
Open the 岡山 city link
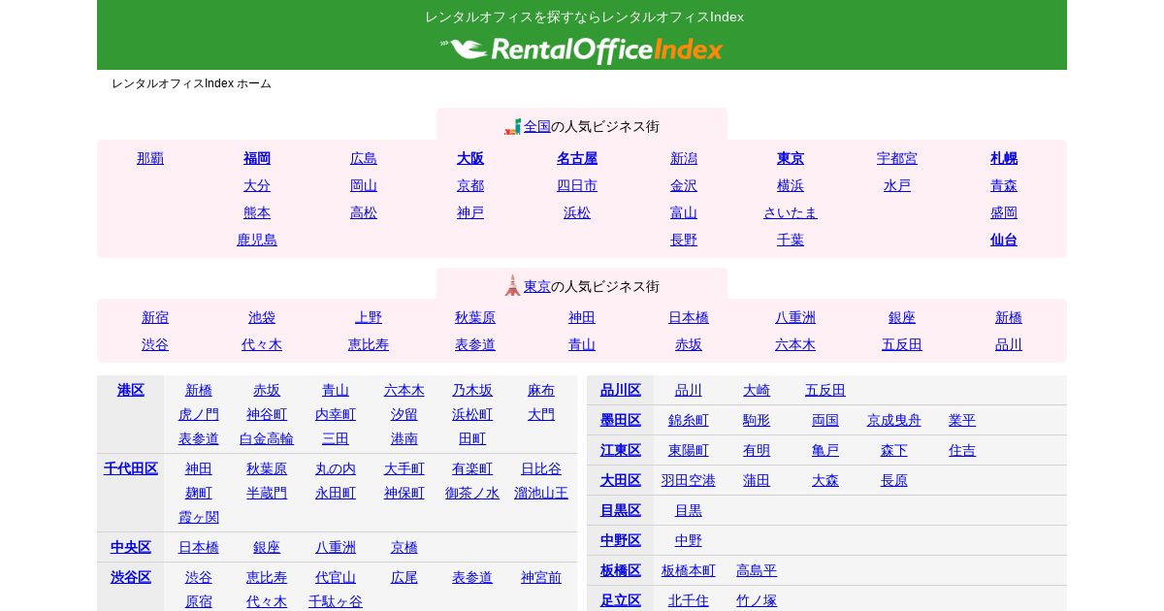tap(364, 185)
